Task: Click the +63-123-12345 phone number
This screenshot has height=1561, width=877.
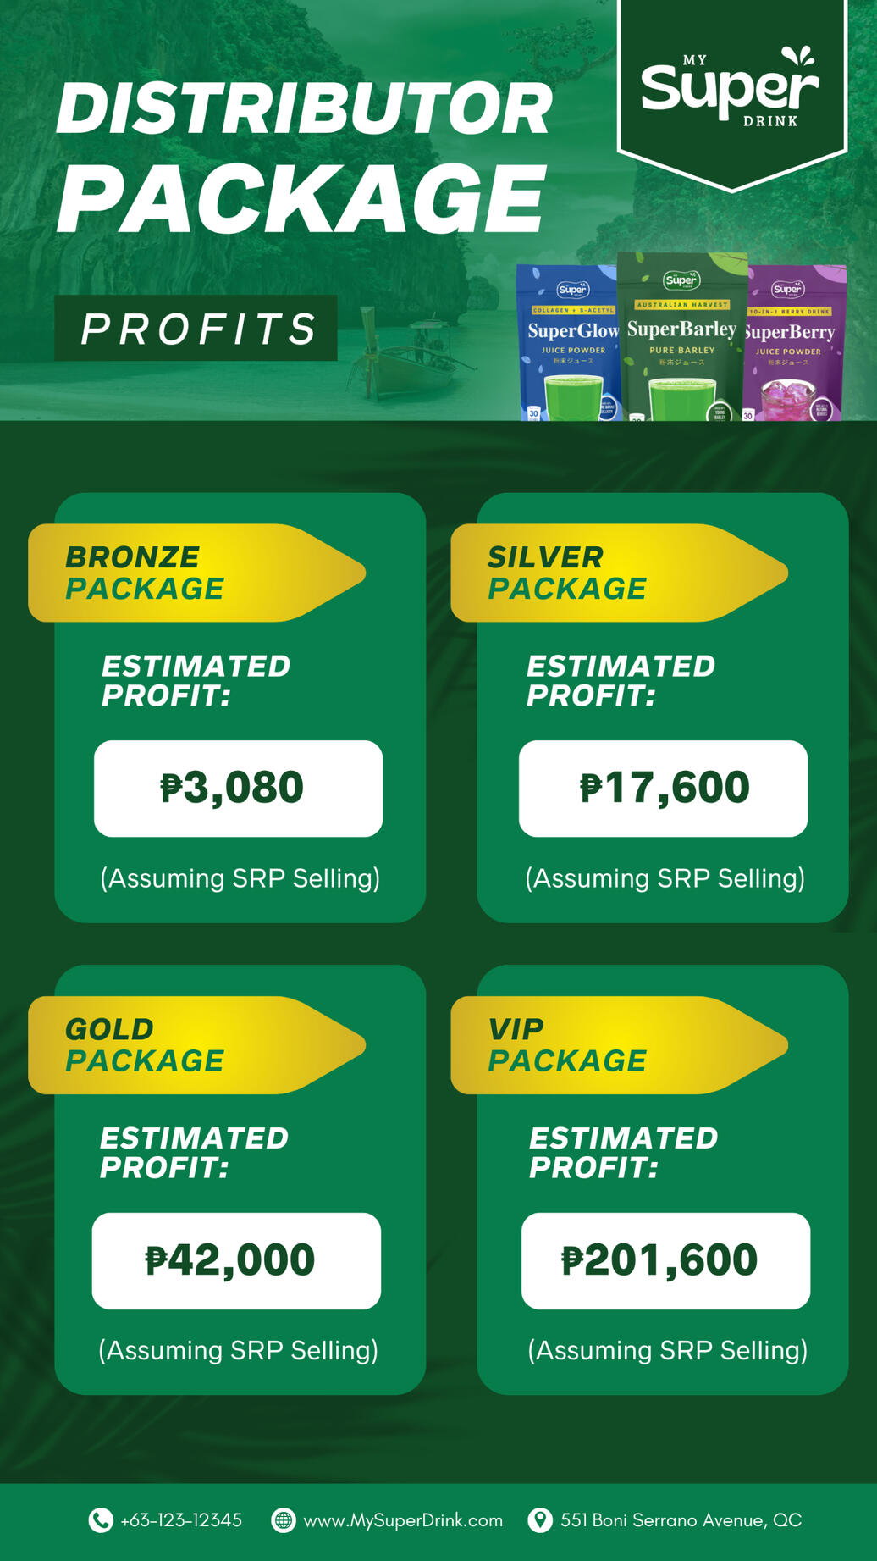Action: 181,1520
